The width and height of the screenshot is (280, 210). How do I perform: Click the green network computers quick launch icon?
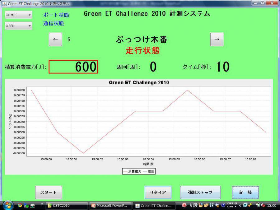[x=26, y=206]
